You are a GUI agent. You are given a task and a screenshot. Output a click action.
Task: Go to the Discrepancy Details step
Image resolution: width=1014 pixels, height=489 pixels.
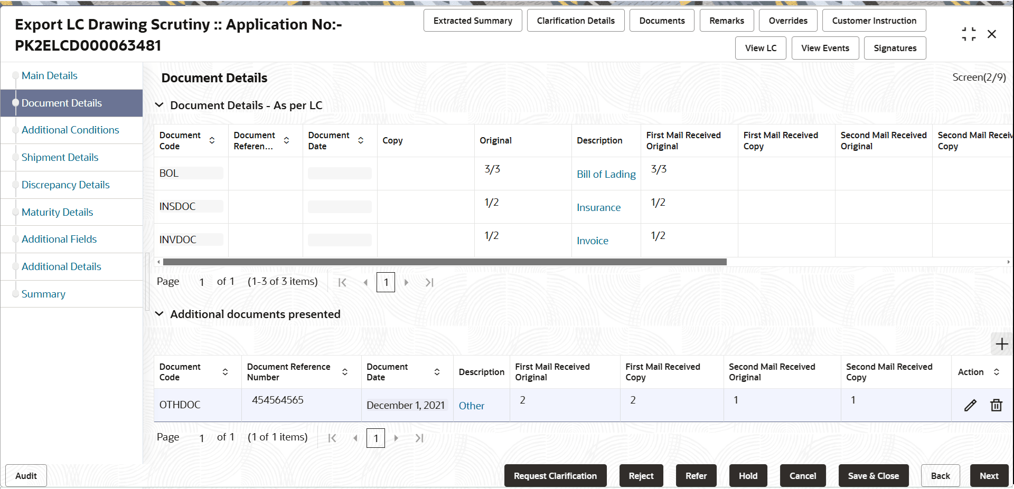tap(65, 185)
